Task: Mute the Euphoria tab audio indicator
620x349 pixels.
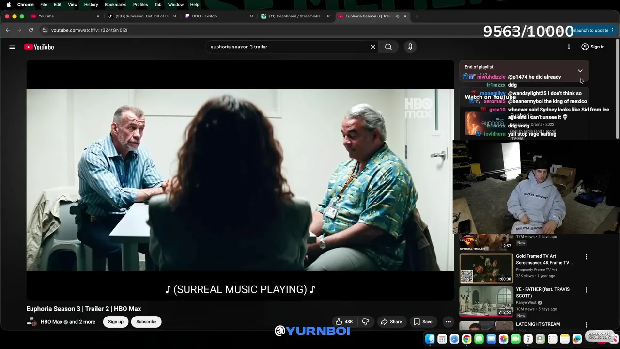Action: (x=397, y=16)
